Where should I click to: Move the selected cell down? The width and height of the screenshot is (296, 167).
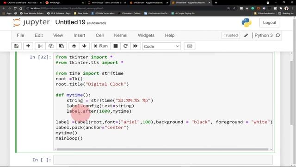pyautogui.click(x=84, y=46)
